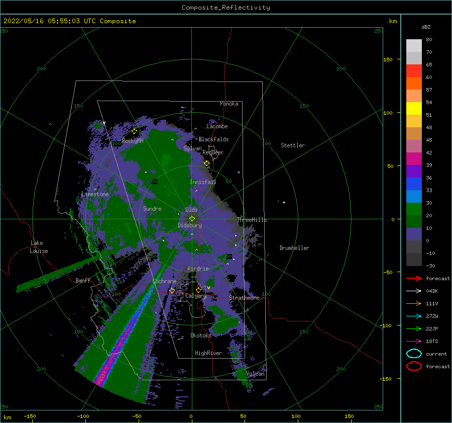Click the yellow diamond marker near RockyMH
Image resolution: width=452 pixels, height=423 pixels.
click(x=134, y=131)
